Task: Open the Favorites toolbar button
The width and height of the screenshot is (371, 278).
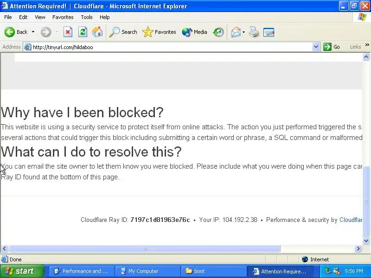Action: tap(159, 32)
